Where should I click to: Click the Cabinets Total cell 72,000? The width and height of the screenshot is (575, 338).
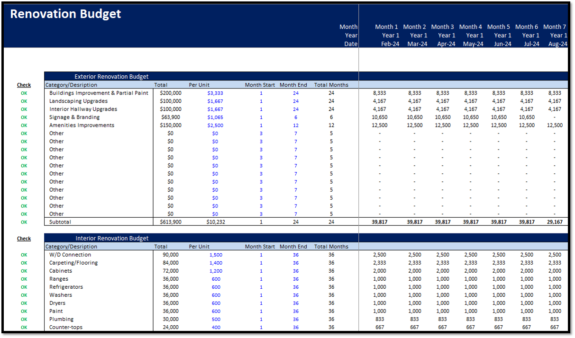tap(170, 271)
